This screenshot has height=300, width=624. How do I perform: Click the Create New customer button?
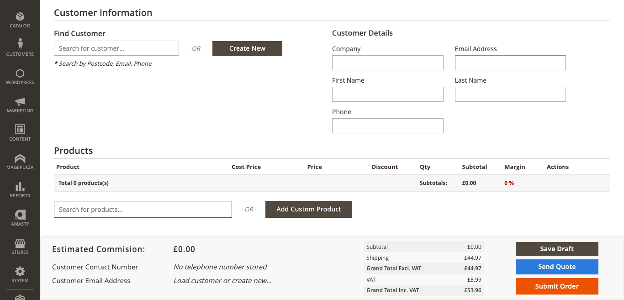(247, 48)
